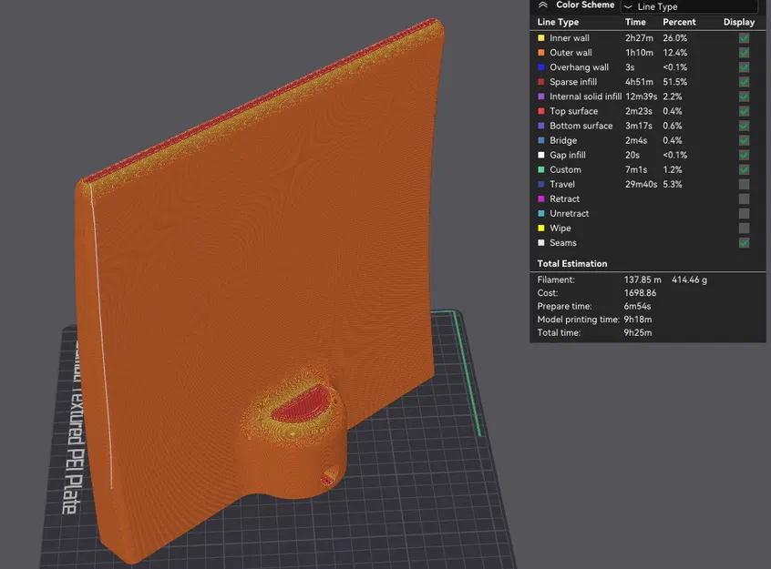Screen dimensions: 771x569
Task: Click the filament length 137.85 m
Action: (642, 279)
